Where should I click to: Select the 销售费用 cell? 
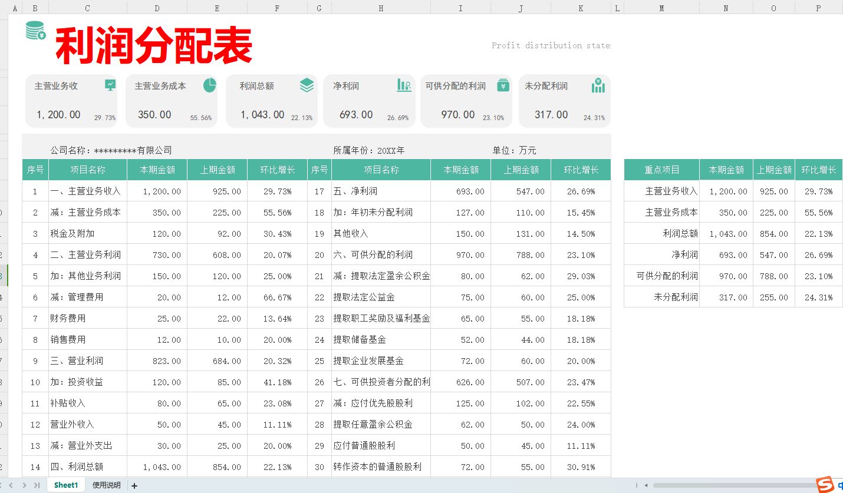[x=88, y=340]
